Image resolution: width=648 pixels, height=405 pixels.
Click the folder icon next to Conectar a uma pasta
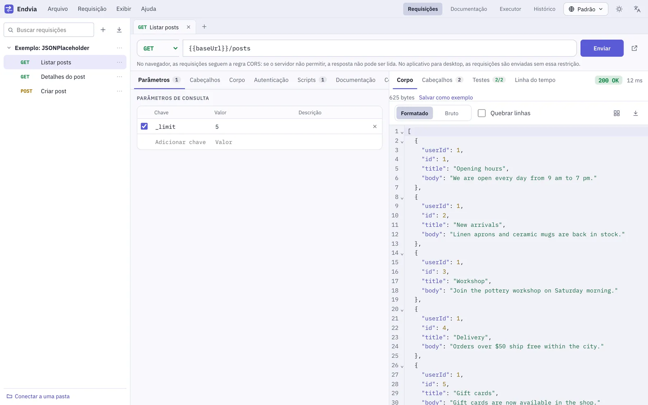tap(9, 396)
